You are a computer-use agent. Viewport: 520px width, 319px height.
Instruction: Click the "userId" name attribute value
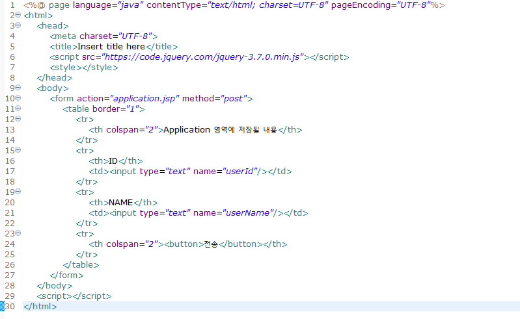coord(240,172)
